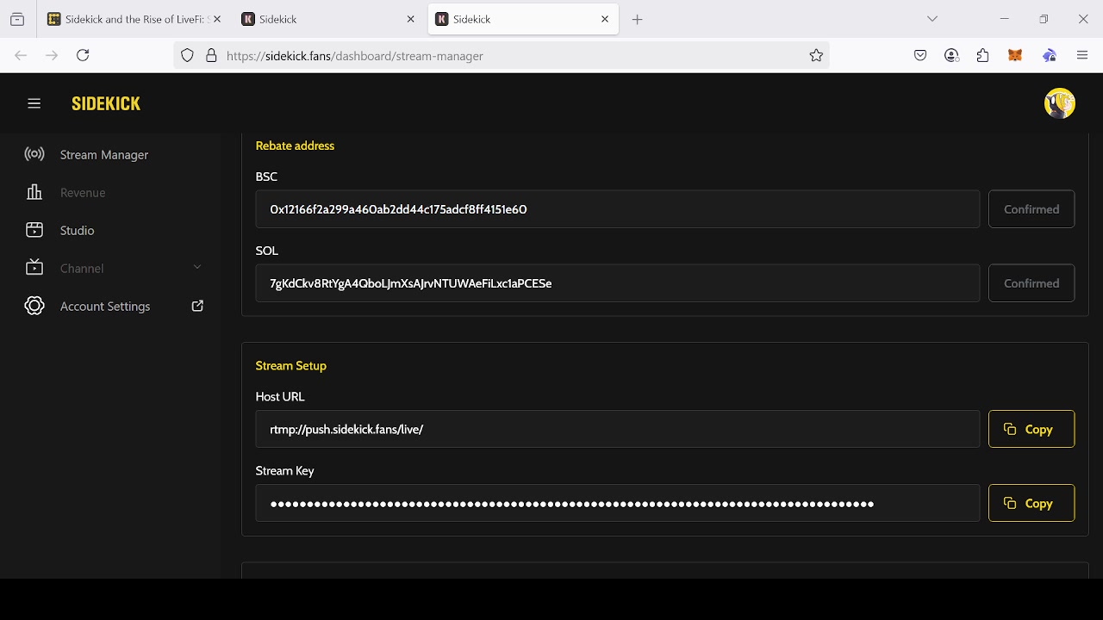Image resolution: width=1103 pixels, height=620 pixels.
Task: Click the address bar URL
Action: [x=355, y=56]
